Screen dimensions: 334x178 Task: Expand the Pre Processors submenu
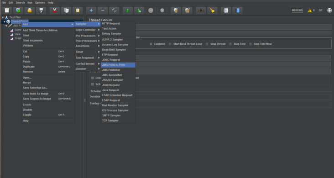coord(88,36)
